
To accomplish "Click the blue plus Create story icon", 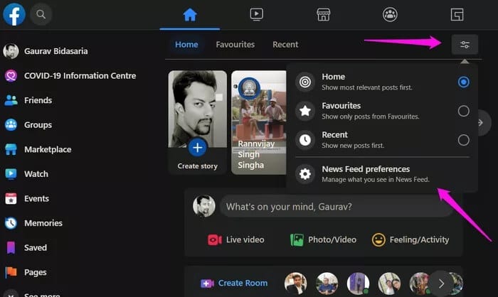I will [x=197, y=148].
